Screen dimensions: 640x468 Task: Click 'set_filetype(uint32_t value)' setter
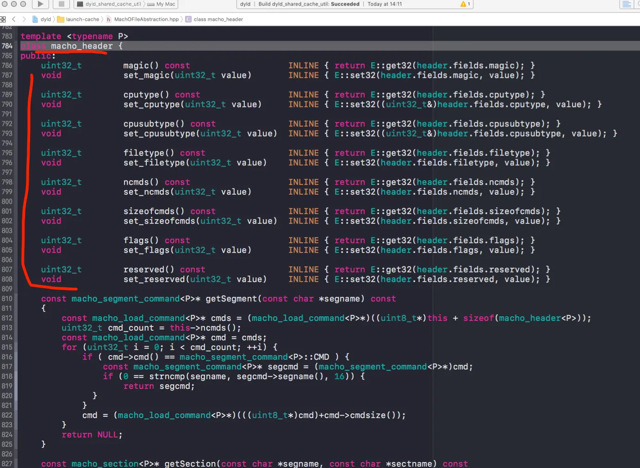tap(195, 162)
